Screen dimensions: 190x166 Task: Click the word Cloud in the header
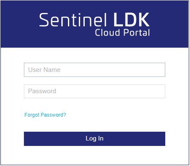tap(107, 33)
